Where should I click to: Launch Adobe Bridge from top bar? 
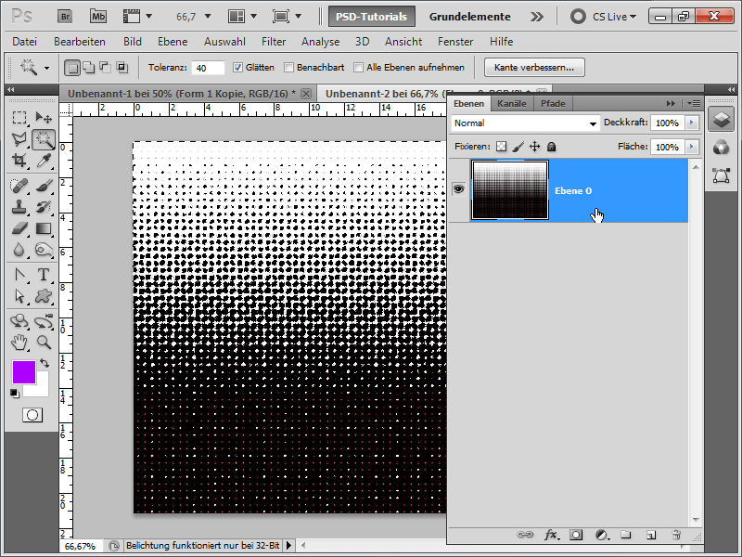click(65, 17)
